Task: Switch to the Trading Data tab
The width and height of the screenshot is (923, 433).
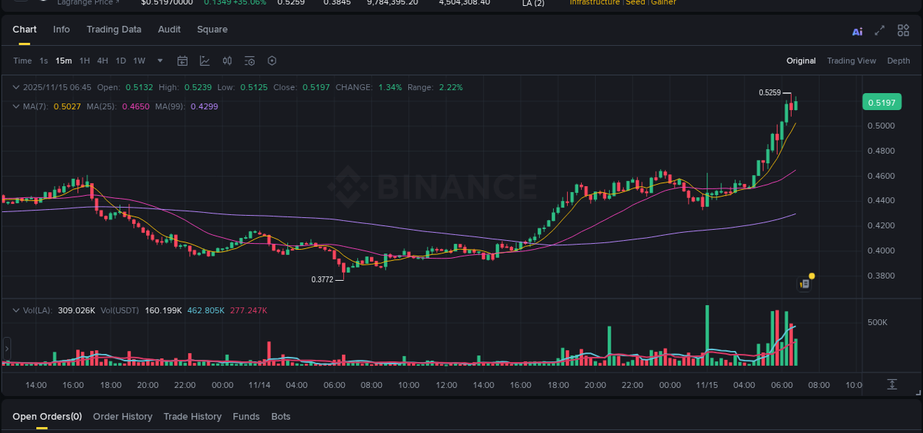Action: pyautogui.click(x=114, y=30)
